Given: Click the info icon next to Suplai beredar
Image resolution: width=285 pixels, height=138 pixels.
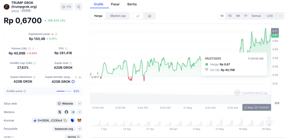Looking at the screenshot, I should [x=76, y=77].
